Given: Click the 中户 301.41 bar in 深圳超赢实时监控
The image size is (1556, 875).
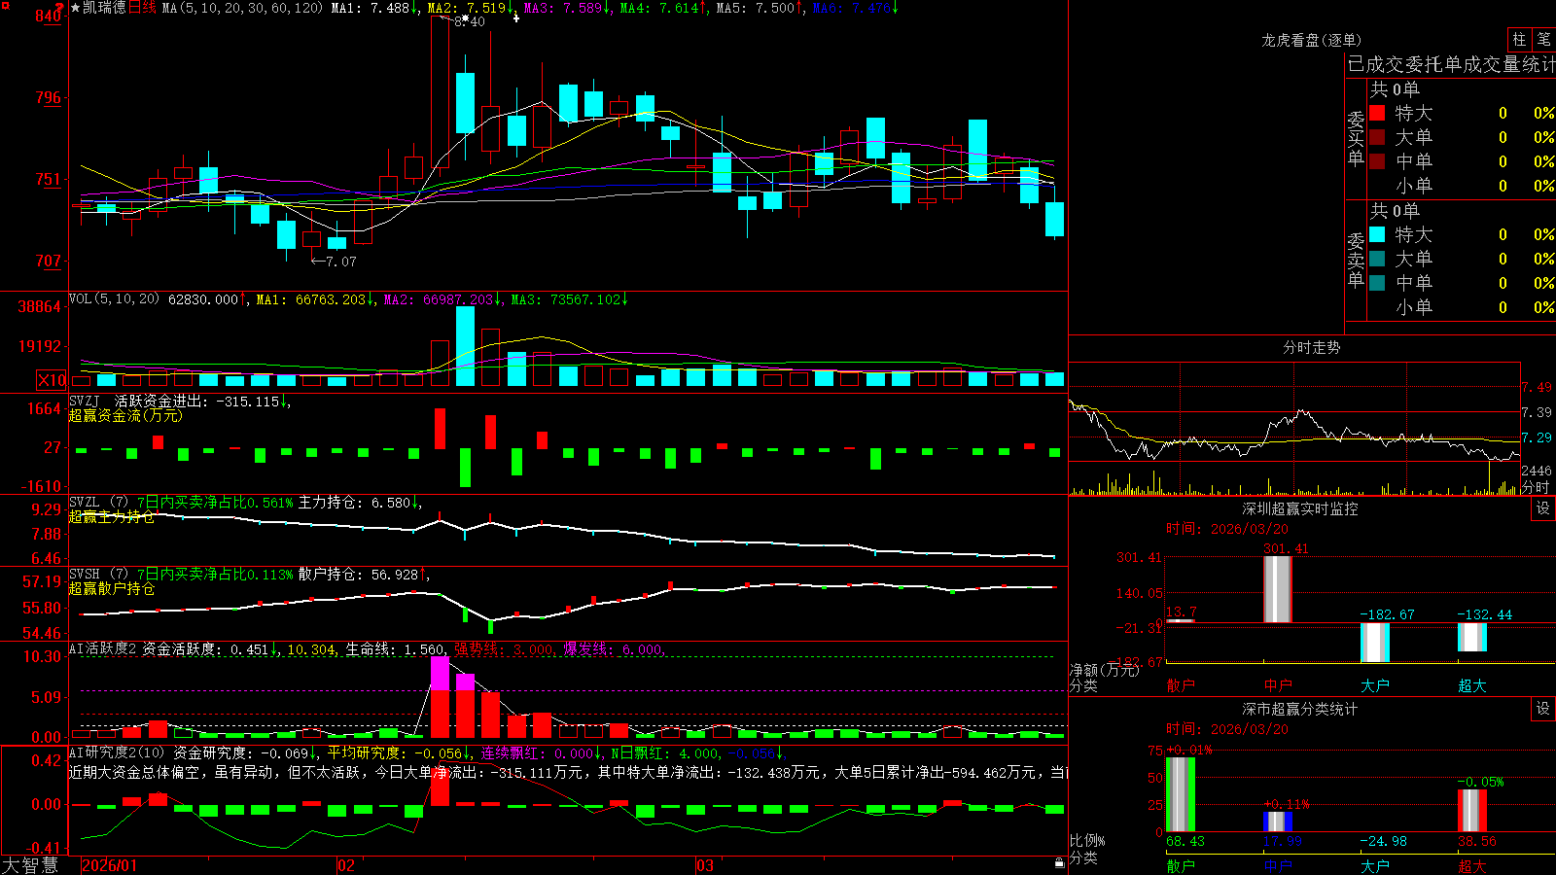Looking at the screenshot, I should tap(1278, 589).
